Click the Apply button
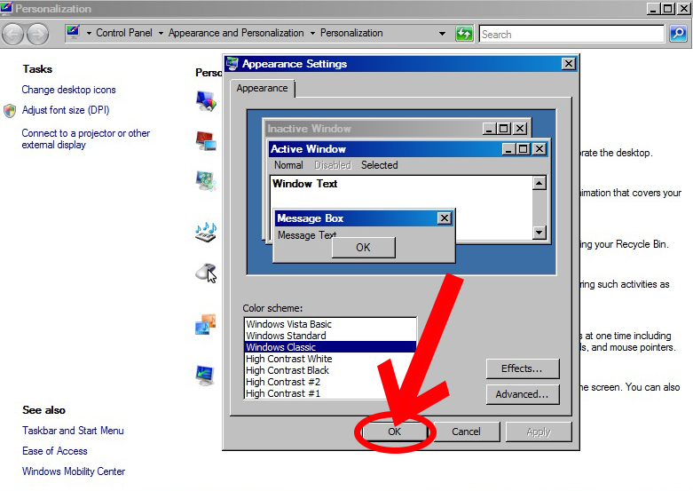Image resolution: width=693 pixels, height=491 pixels. (539, 432)
